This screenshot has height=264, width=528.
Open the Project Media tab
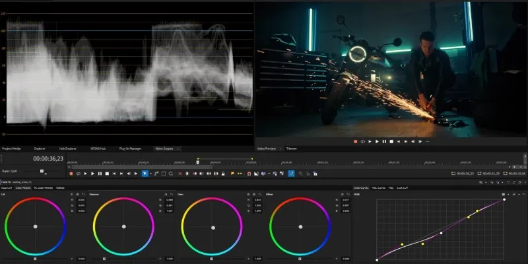[11, 148]
